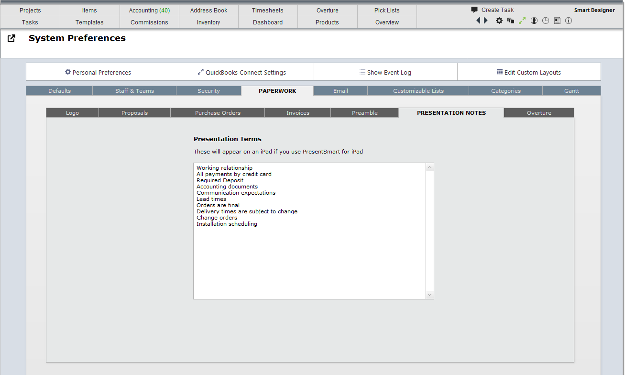The image size is (625, 375).
Task: Go back with the left arrow icon
Action: pos(478,21)
